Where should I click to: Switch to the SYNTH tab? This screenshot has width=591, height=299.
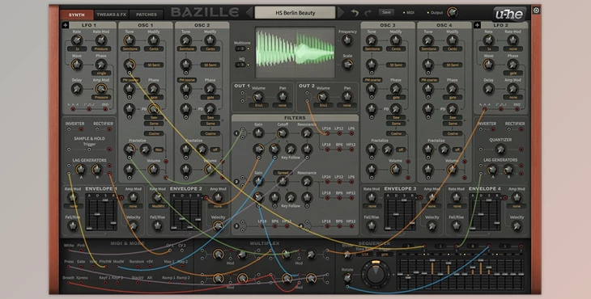point(77,15)
